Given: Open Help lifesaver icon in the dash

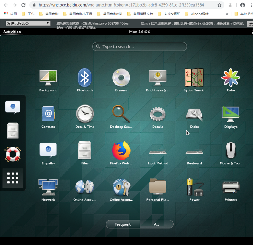Looking at the screenshot, I should coord(13,154).
